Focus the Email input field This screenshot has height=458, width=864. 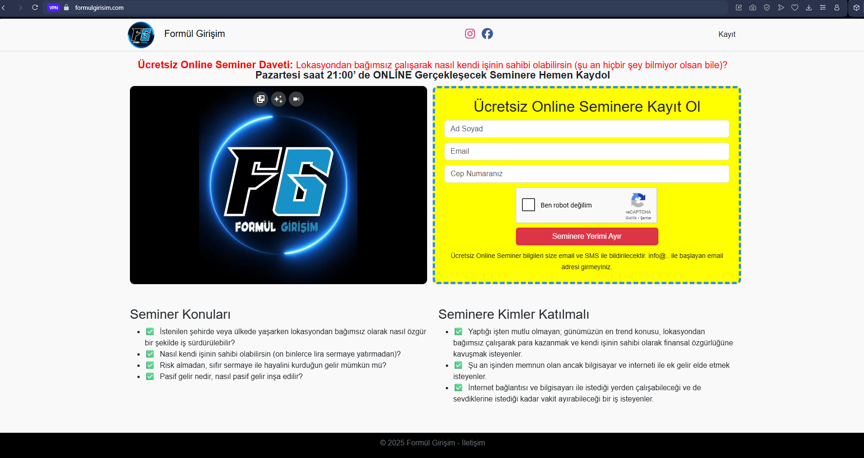click(586, 151)
